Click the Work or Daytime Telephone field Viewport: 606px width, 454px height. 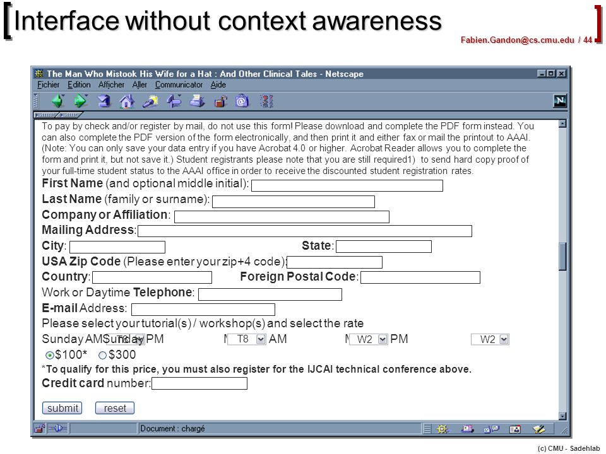tap(270, 294)
